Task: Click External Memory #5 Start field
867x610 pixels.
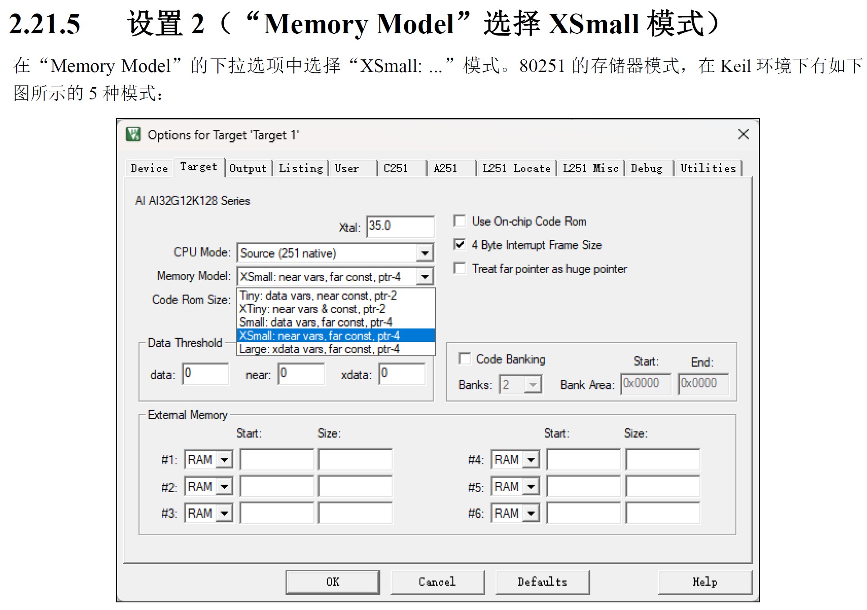Action: pyautogui.click(x=583, y=486)
